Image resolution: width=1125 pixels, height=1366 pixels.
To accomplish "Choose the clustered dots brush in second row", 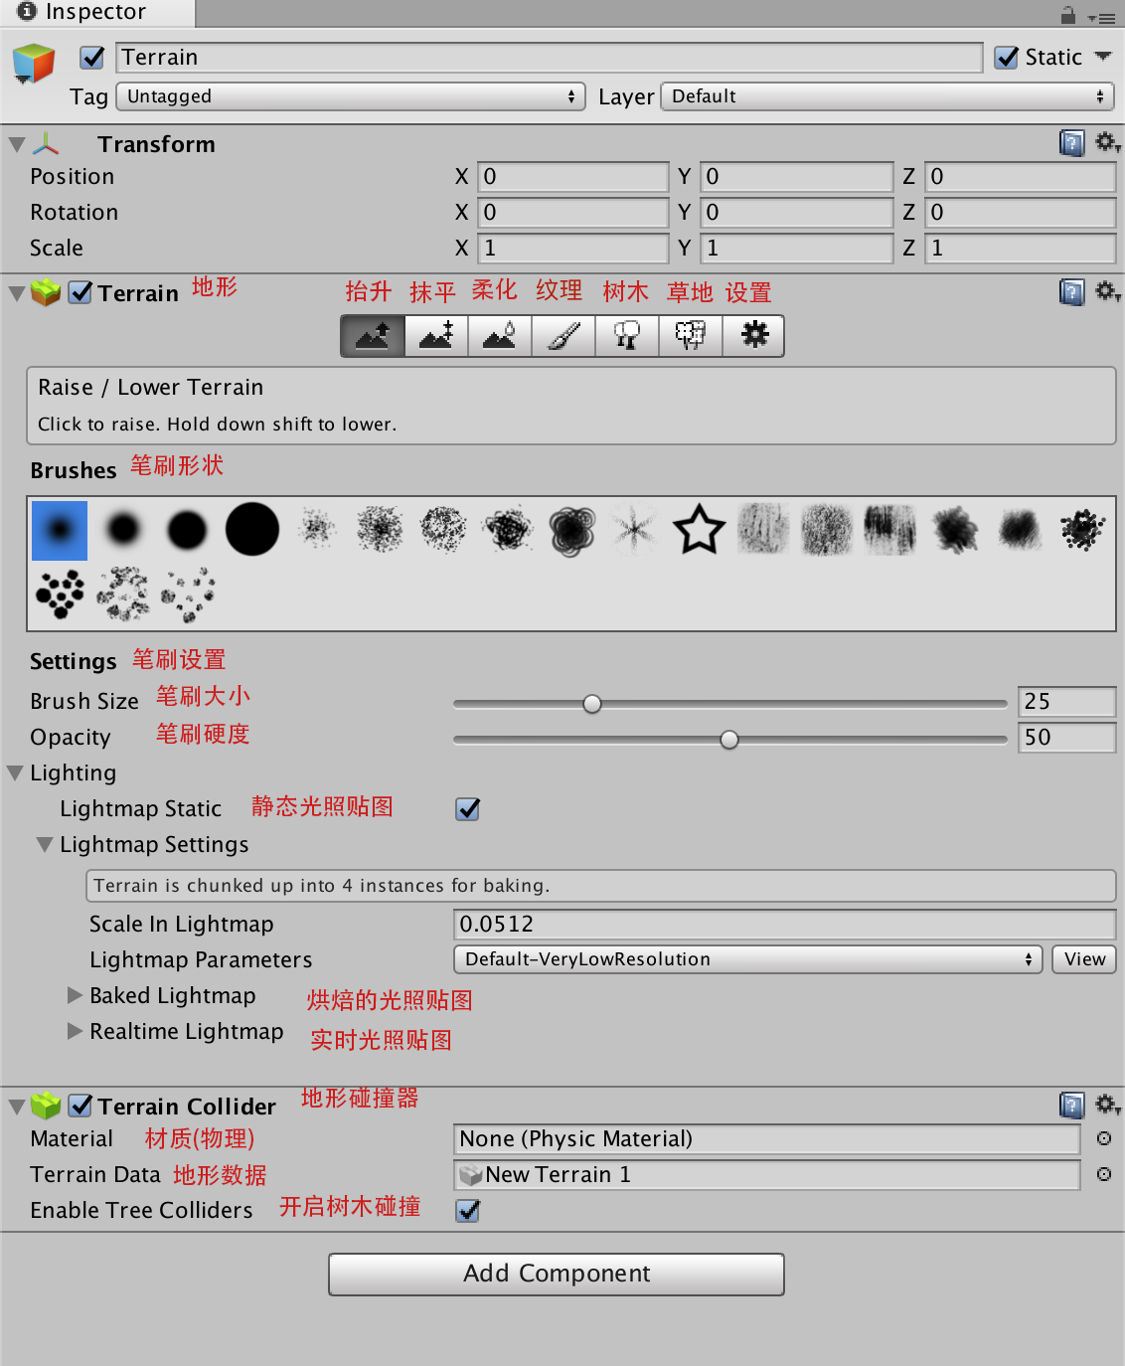I will 60,594.
